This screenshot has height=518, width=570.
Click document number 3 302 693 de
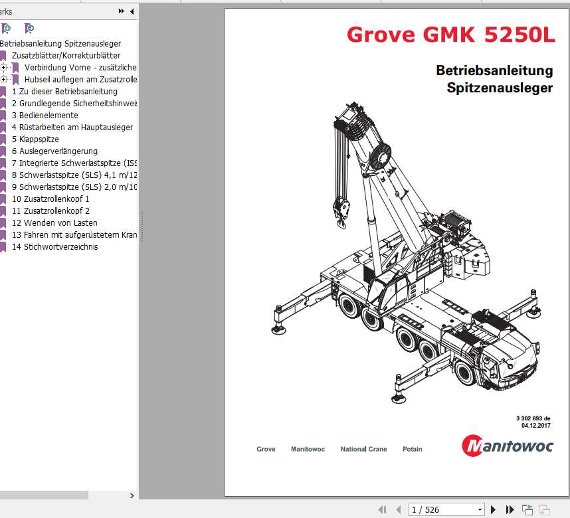click(x=533, y=419)
